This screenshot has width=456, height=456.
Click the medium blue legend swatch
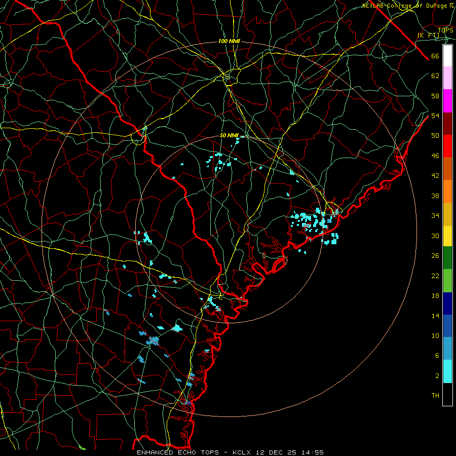click(x=447, y=326)
